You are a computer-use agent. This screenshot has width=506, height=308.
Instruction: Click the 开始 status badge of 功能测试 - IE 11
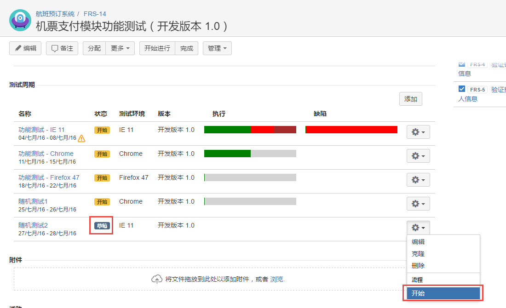coord(102,130)
